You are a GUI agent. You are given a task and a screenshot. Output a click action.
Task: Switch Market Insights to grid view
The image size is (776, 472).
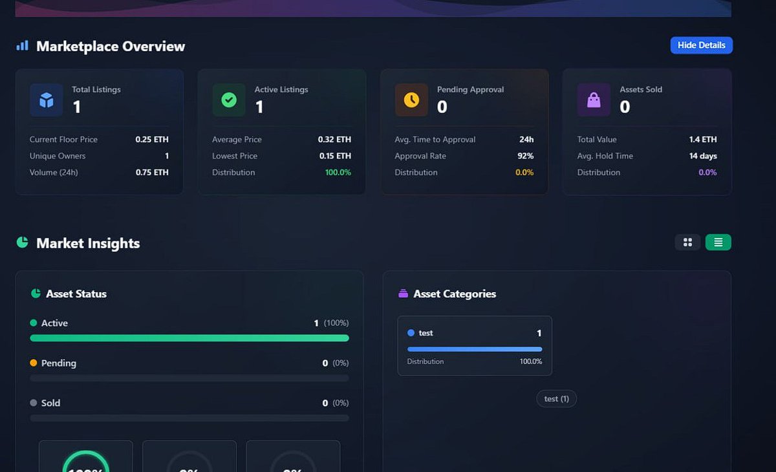click(x=687, y=242)
